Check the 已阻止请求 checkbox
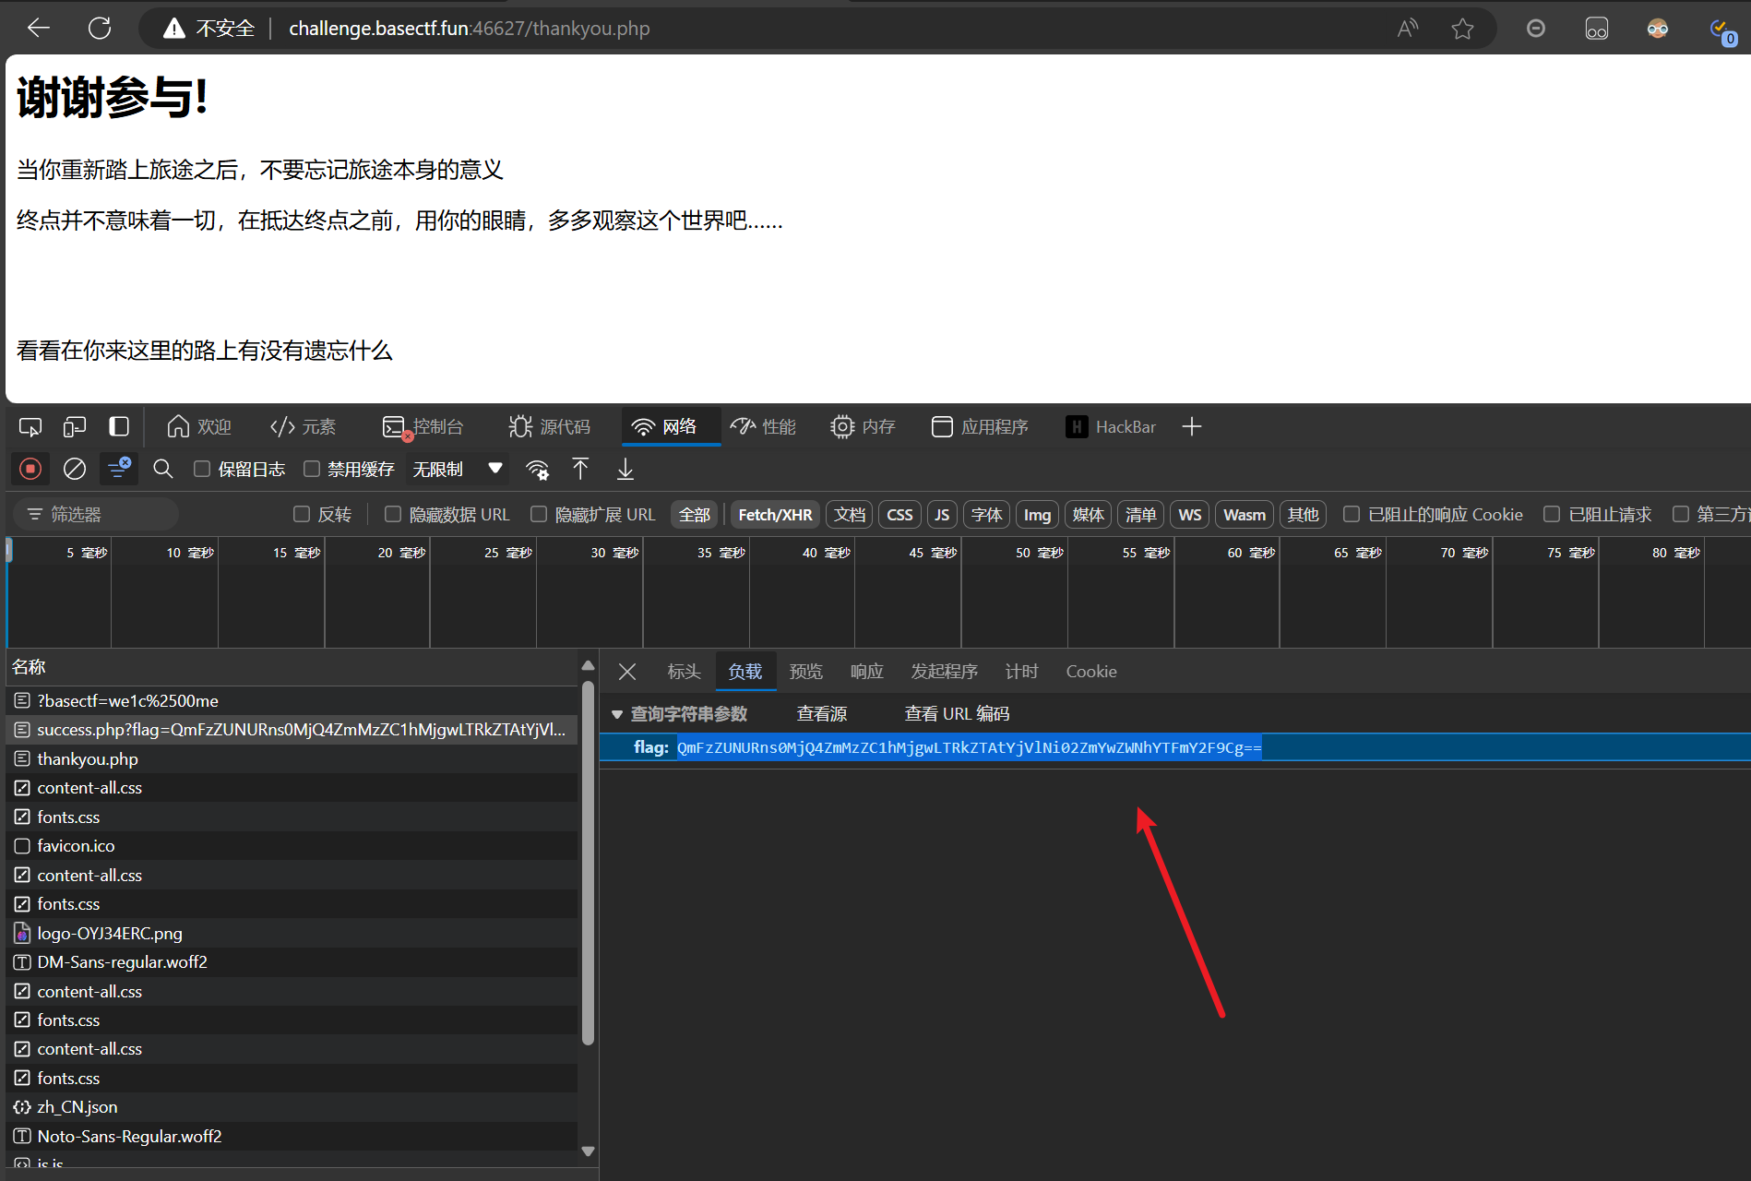The height and width of the screenshot is (1181, 1751). 1552,514
